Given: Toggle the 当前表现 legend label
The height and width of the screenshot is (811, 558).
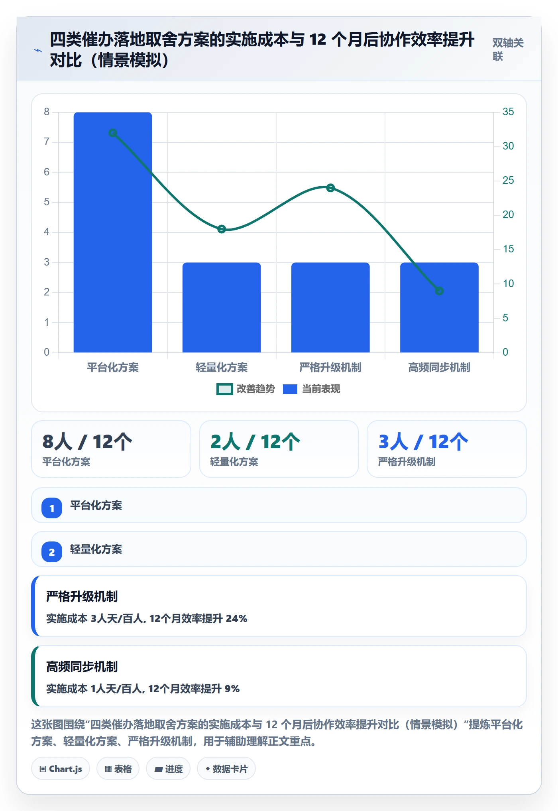Looking at the screenshot, I should [x=321, y=389].
